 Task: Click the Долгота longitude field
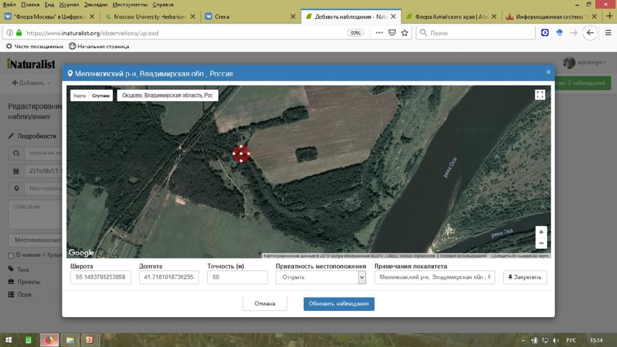[x=169, y=277]
